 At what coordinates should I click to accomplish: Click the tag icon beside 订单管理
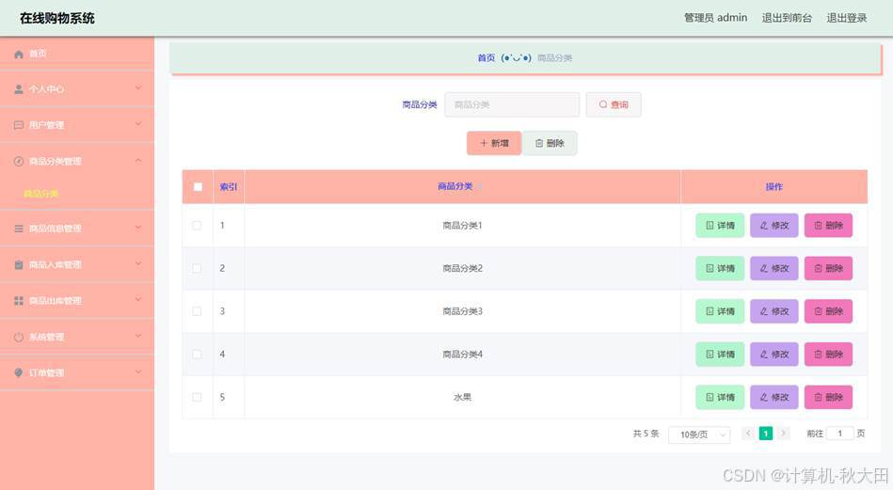click(x=19, y=373)
